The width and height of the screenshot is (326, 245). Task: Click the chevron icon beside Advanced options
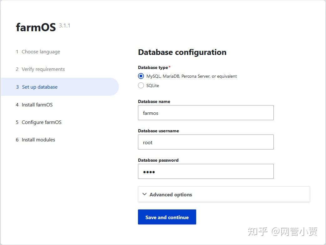click(x=145, y=194)
